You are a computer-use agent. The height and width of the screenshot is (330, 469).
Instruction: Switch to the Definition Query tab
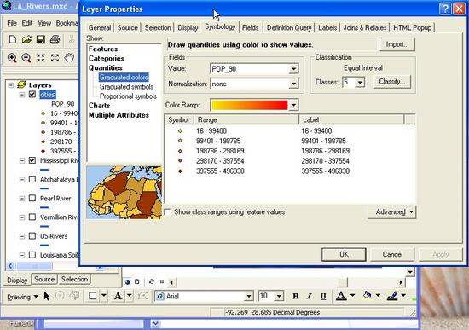pos(289,28)
